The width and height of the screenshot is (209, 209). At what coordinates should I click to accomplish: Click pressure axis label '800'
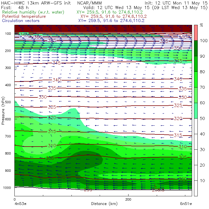click(8, 153)
